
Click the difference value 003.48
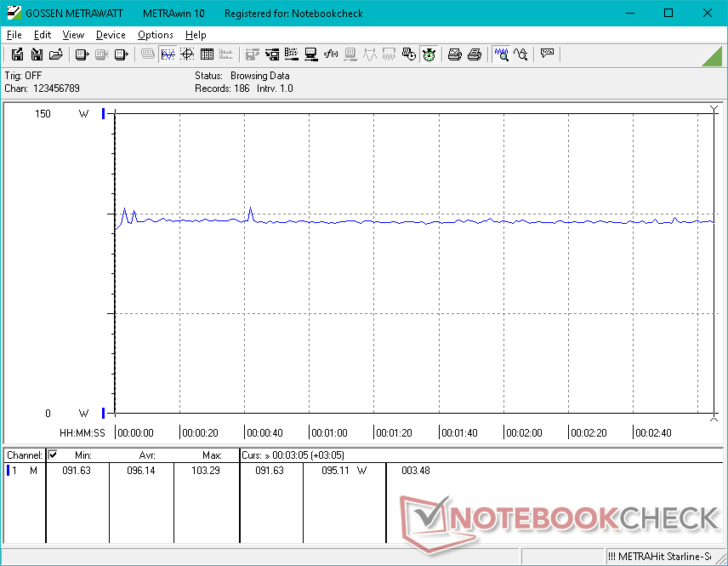(x=416, y=471)
